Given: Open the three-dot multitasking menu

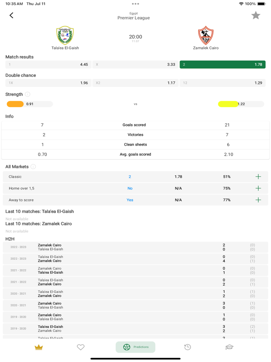Looking at the screenshot, I should point(135,4).
